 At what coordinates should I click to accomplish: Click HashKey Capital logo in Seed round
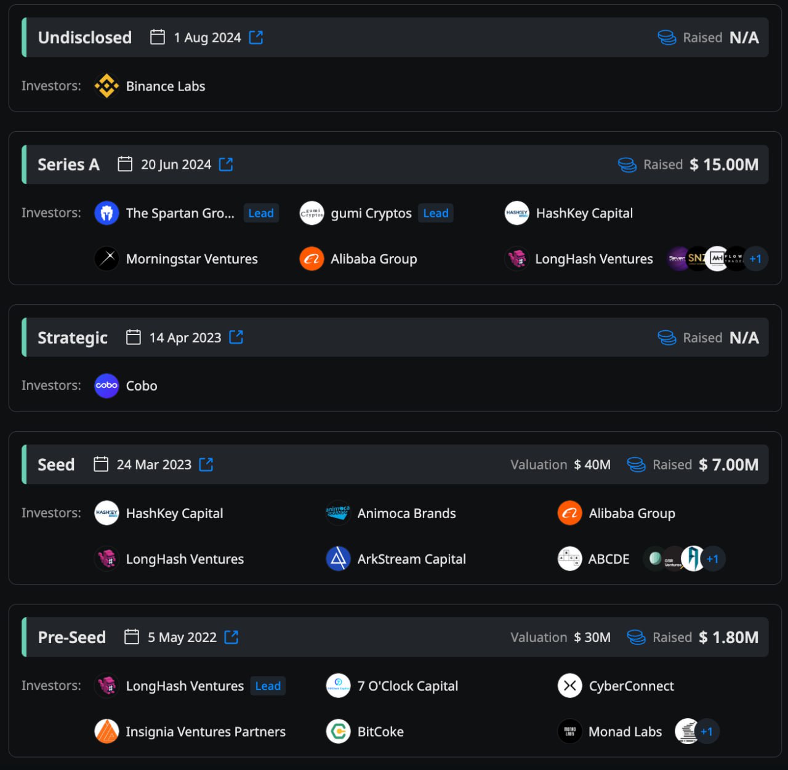(x=107, y=513)
